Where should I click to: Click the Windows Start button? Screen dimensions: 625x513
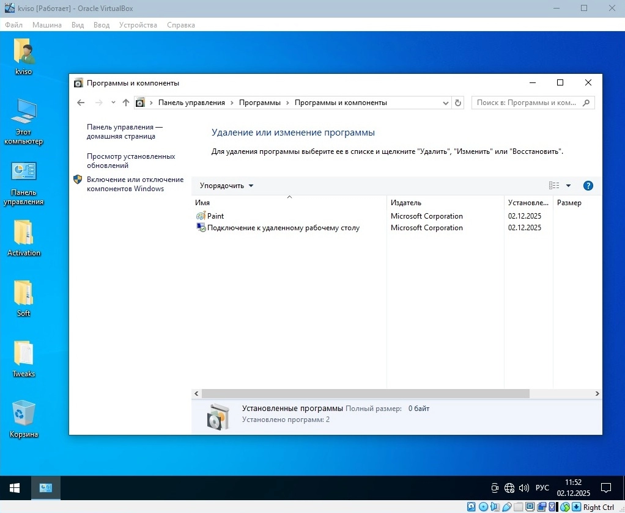(x=15, y=488)
